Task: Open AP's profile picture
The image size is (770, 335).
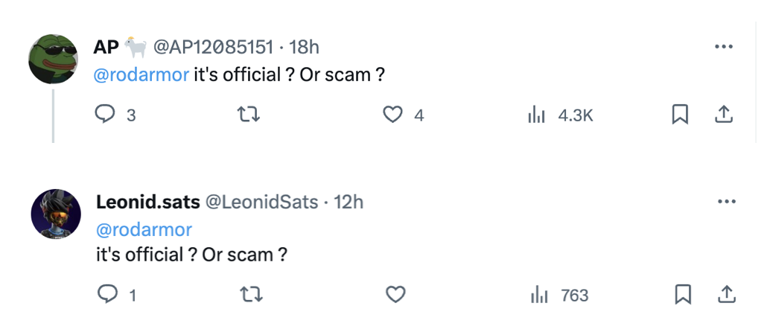Action: [x=54, y=59]
